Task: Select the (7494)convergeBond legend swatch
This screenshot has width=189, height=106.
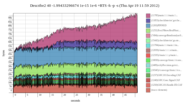Action: pos(148,36)
